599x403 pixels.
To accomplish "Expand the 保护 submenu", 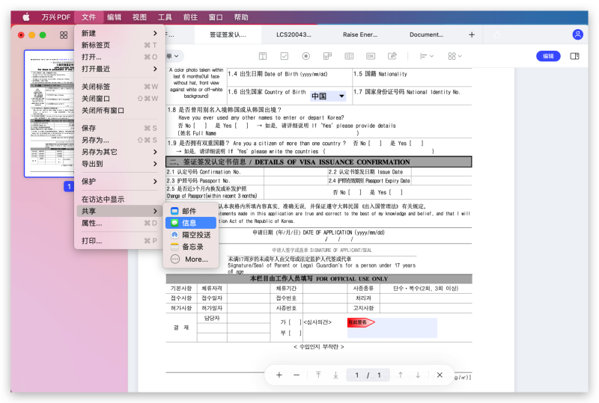I will [x=120, y=181].
